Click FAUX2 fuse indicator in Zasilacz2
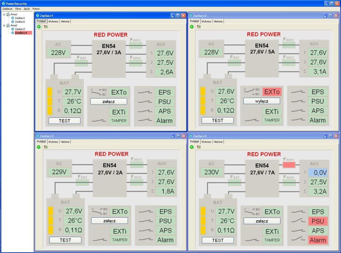Image resolution: width=341 pixels, height=253 pixels. pyautogui.click(x=289, y=63)
